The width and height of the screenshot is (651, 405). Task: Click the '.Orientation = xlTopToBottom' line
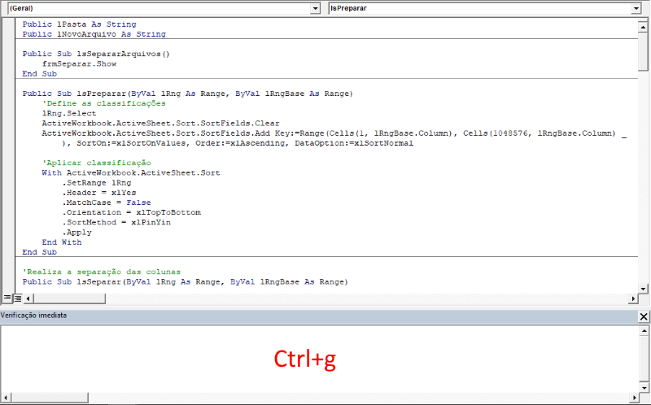(132, 212)
